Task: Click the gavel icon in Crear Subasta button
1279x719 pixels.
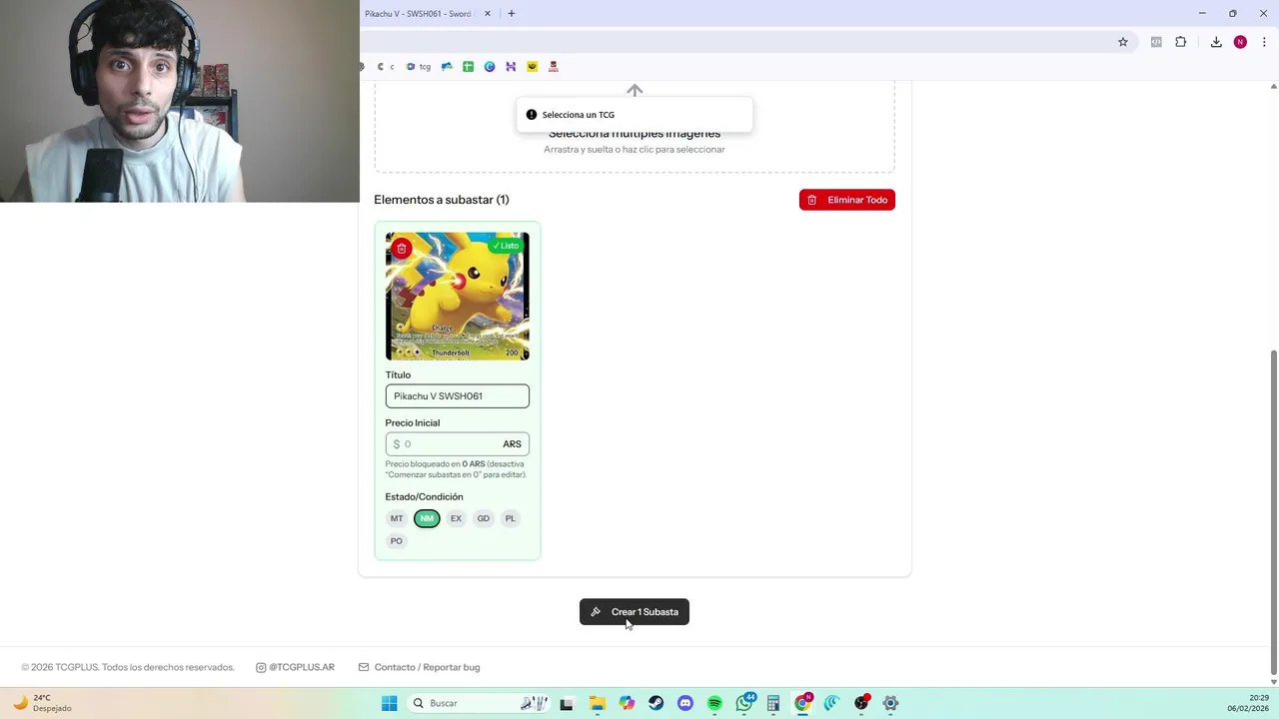Action: point(596,612)
